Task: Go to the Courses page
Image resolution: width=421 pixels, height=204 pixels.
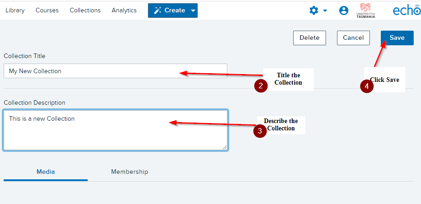Action: coord(47,10)
